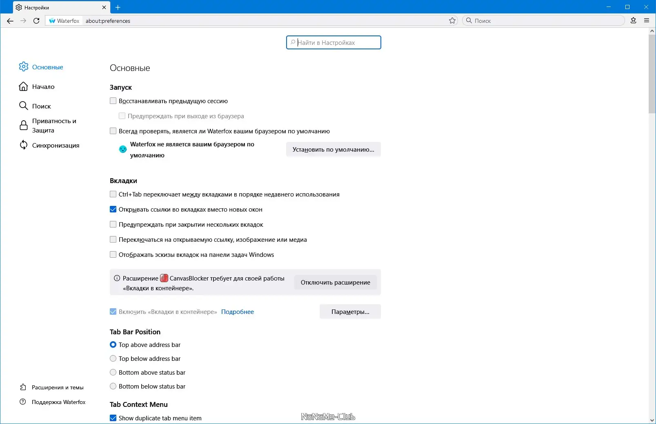Image resolution: width=656 pixels, height=424 pixels.
Task: Follow the Подробнее link about containers
Action: pyautogui.click(x=238, y=312)
